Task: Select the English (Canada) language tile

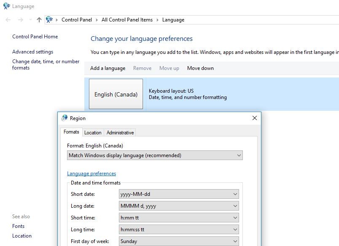Action: pyautogui.click(x=116, y=94)
